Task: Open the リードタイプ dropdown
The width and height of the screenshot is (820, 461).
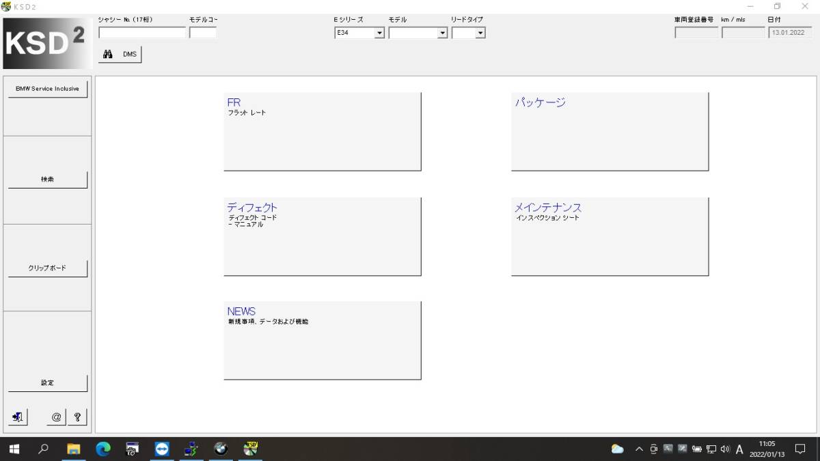Action: pos(469,32)
